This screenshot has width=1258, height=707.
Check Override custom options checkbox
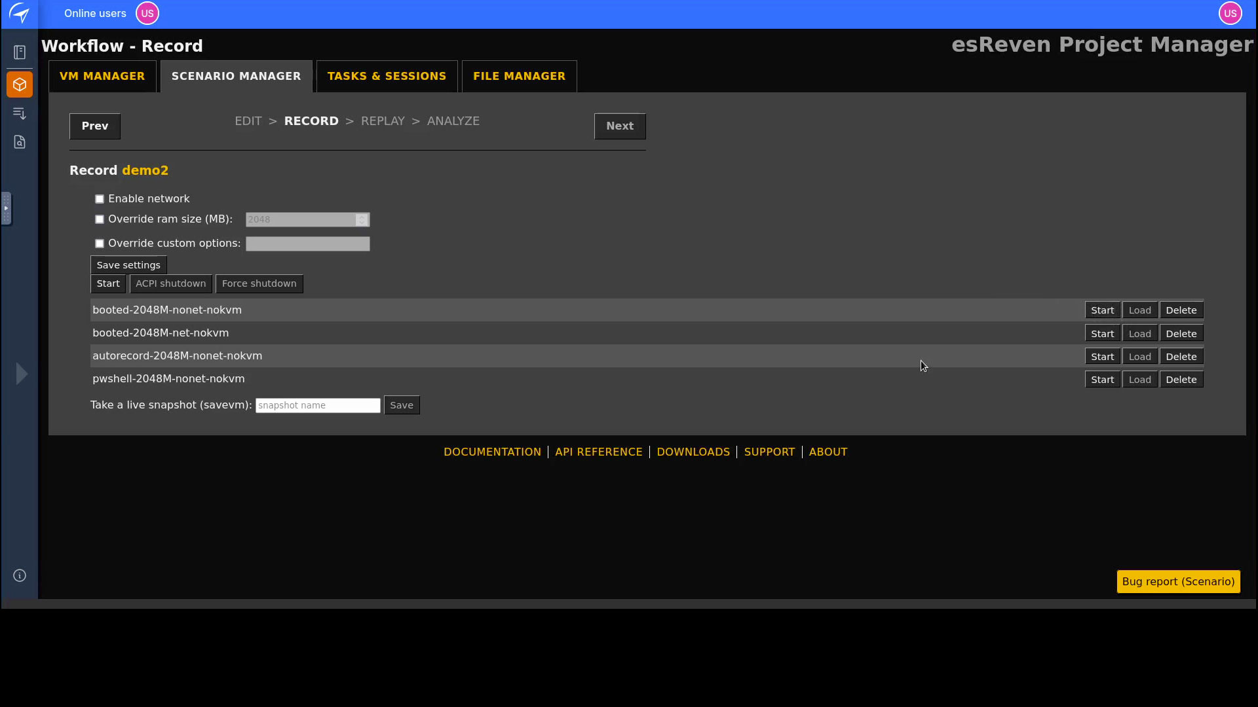coord(100,244)
